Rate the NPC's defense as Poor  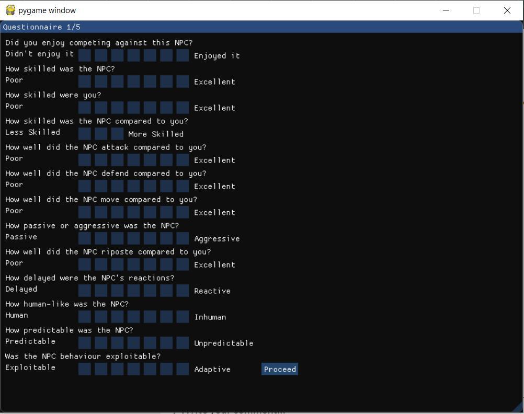84,185
